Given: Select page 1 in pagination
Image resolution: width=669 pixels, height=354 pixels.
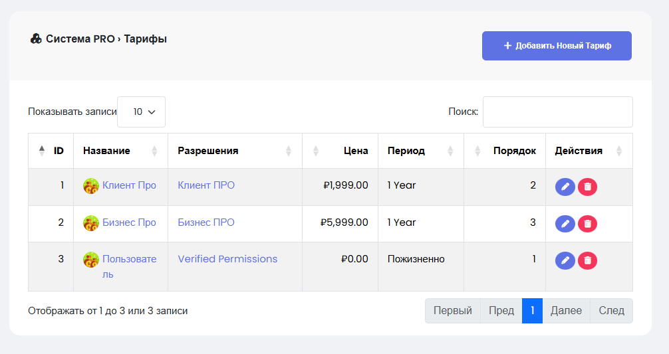Looking at the screenshot, I should [532, 311].
